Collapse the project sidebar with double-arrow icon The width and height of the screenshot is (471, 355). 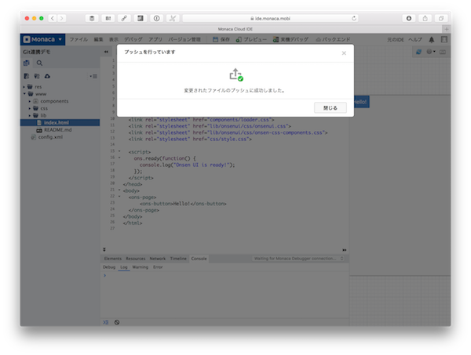106,52
